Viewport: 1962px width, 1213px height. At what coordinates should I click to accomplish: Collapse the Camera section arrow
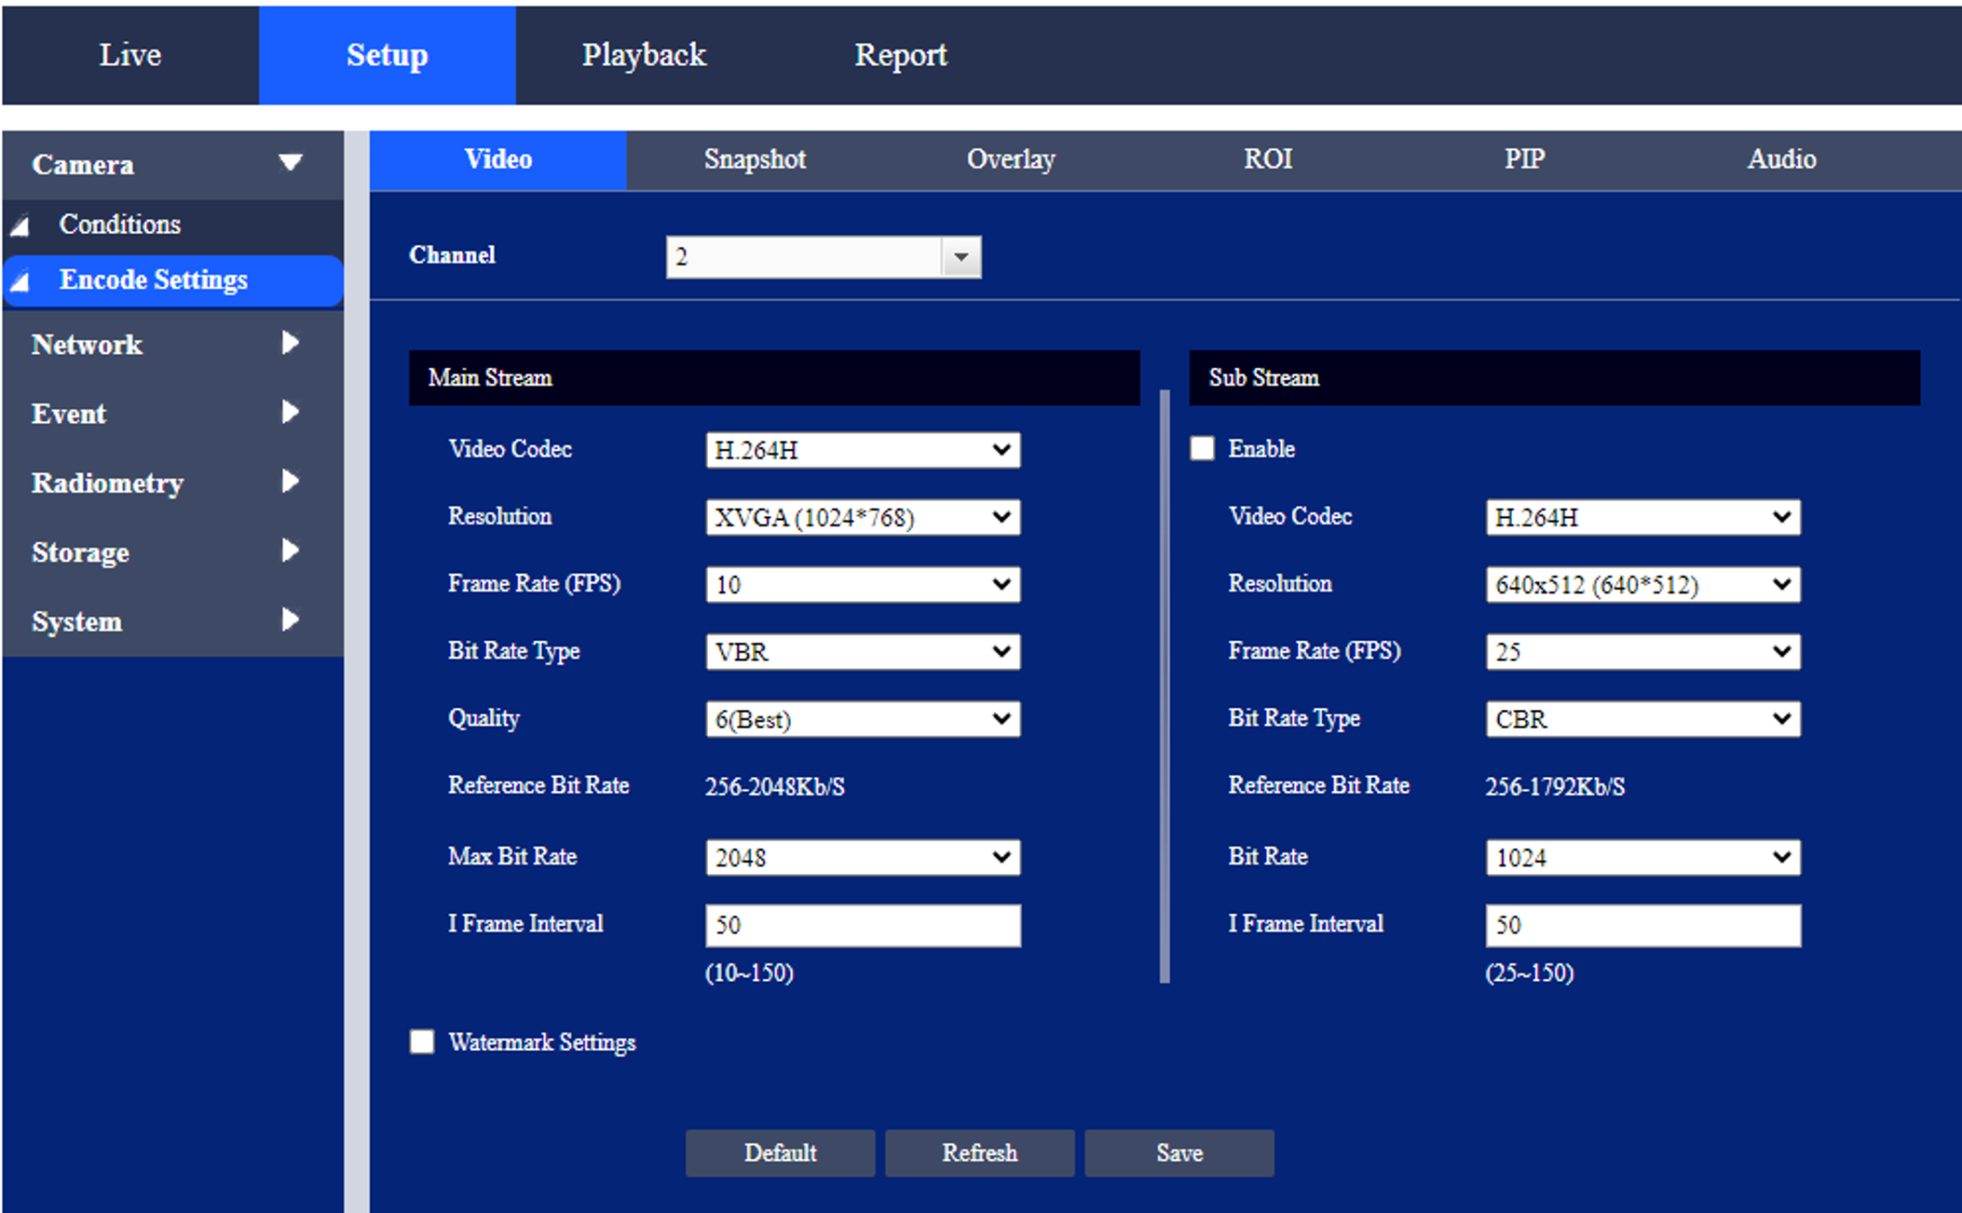point(290,163)
